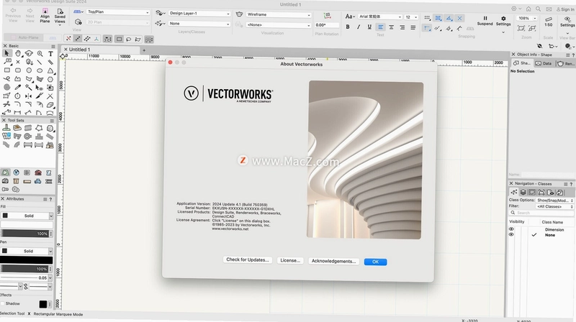Select the Regular Polygon hexagon tool
The height and width of the screenshot is (322, 576).
pyautogui.click(x=50, y=79)
